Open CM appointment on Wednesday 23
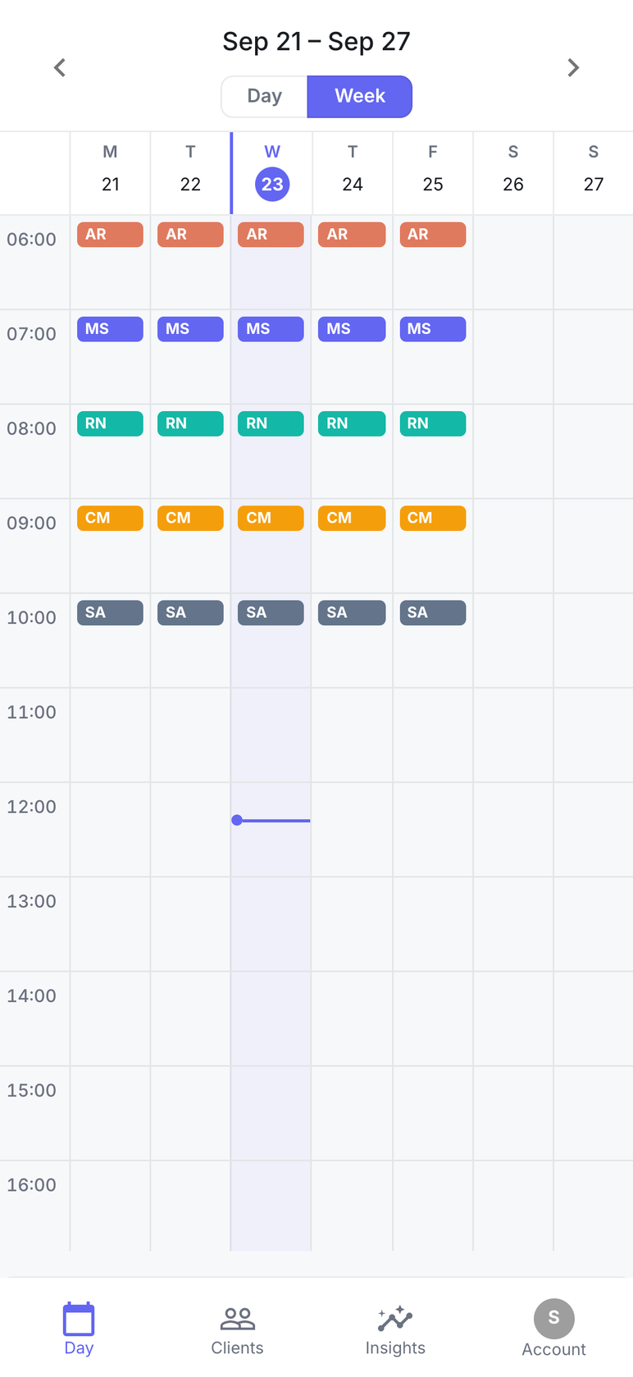Viewport: 633px width, 1377px height. (x=271, y=518)
